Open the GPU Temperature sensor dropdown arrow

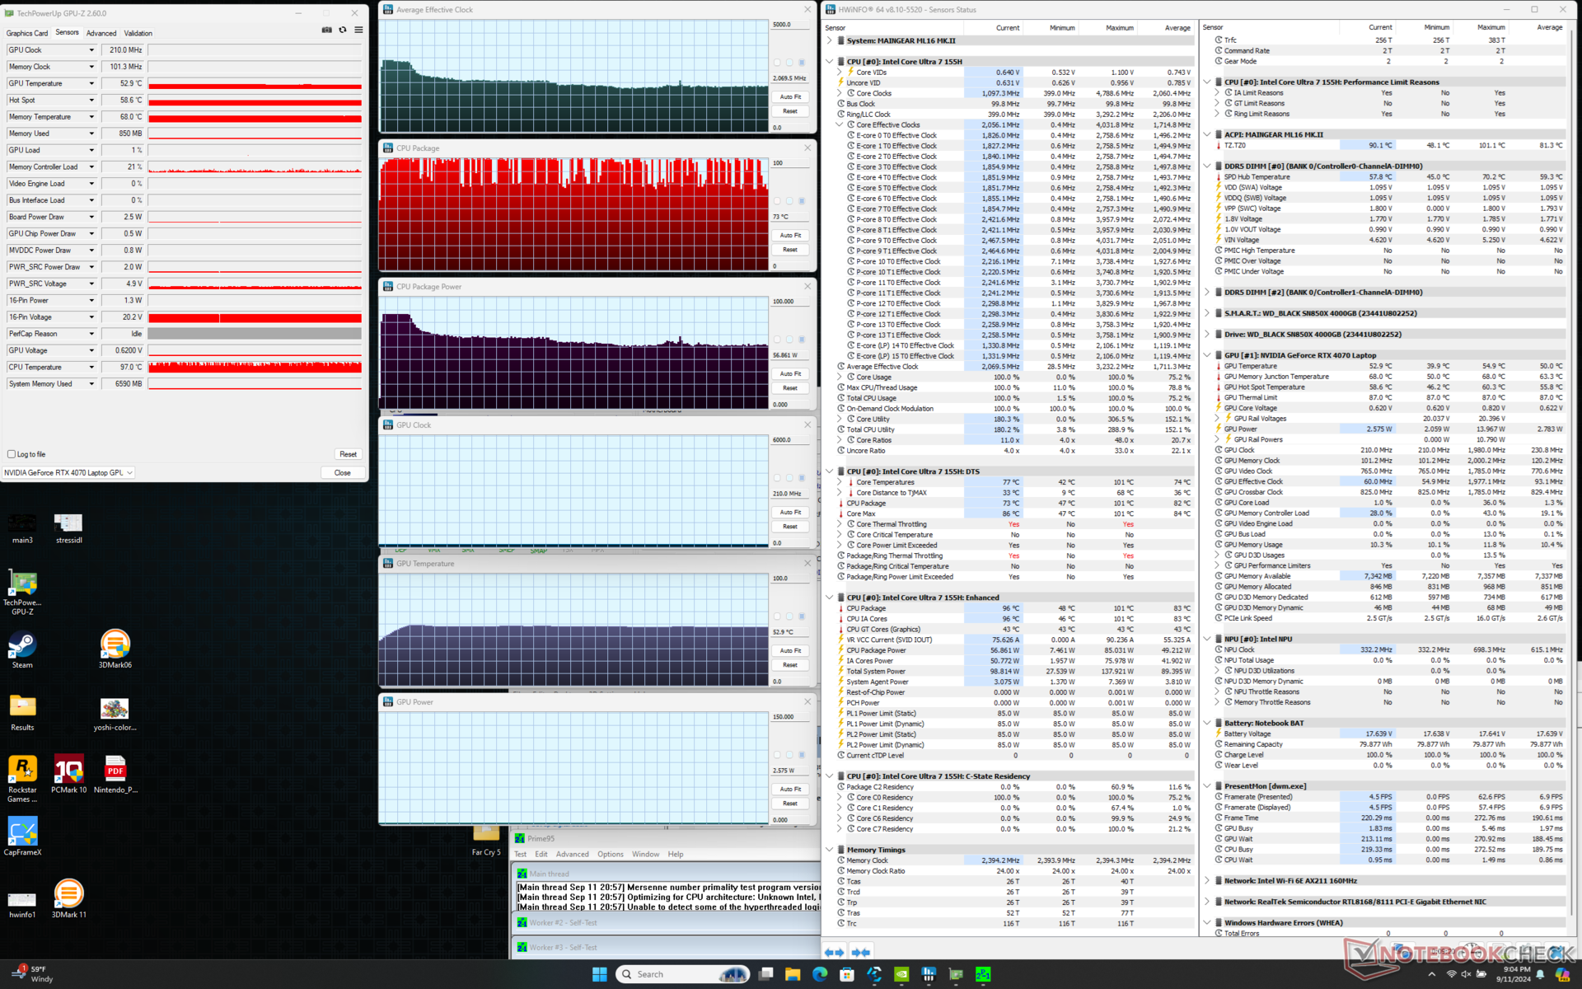[x=91, y=83]
